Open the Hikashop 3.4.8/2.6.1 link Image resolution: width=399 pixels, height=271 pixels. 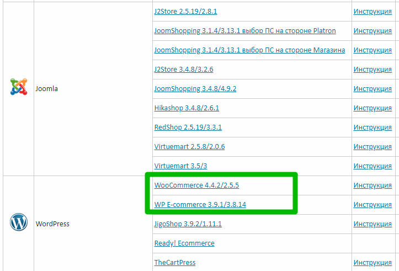pos(187,108)
